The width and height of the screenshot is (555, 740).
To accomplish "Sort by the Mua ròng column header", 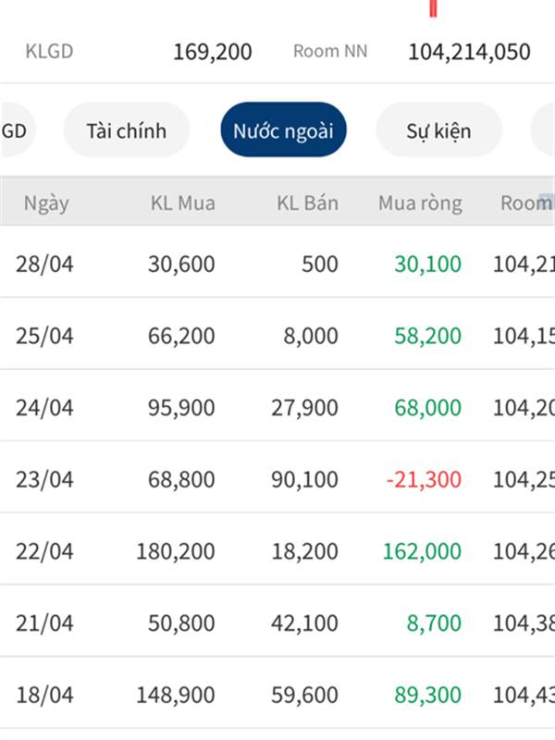I will tap(420, 203).
